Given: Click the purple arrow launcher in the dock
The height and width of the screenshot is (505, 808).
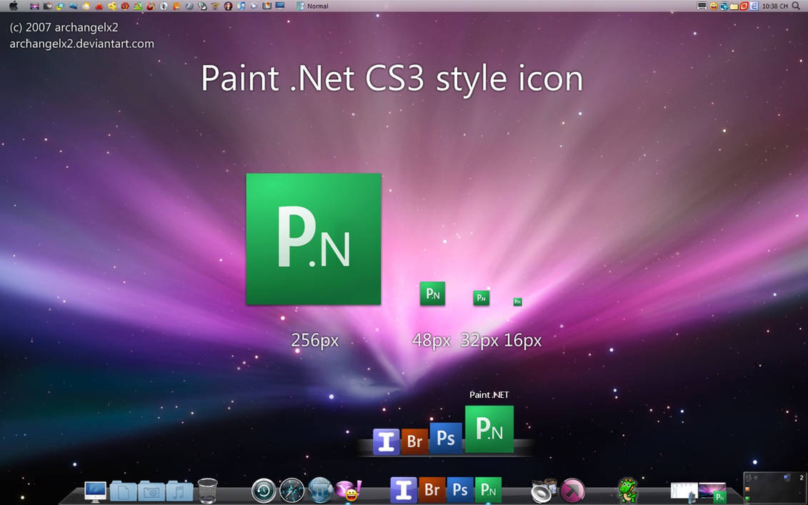Looking at the screenshot, I should (572, 491).
